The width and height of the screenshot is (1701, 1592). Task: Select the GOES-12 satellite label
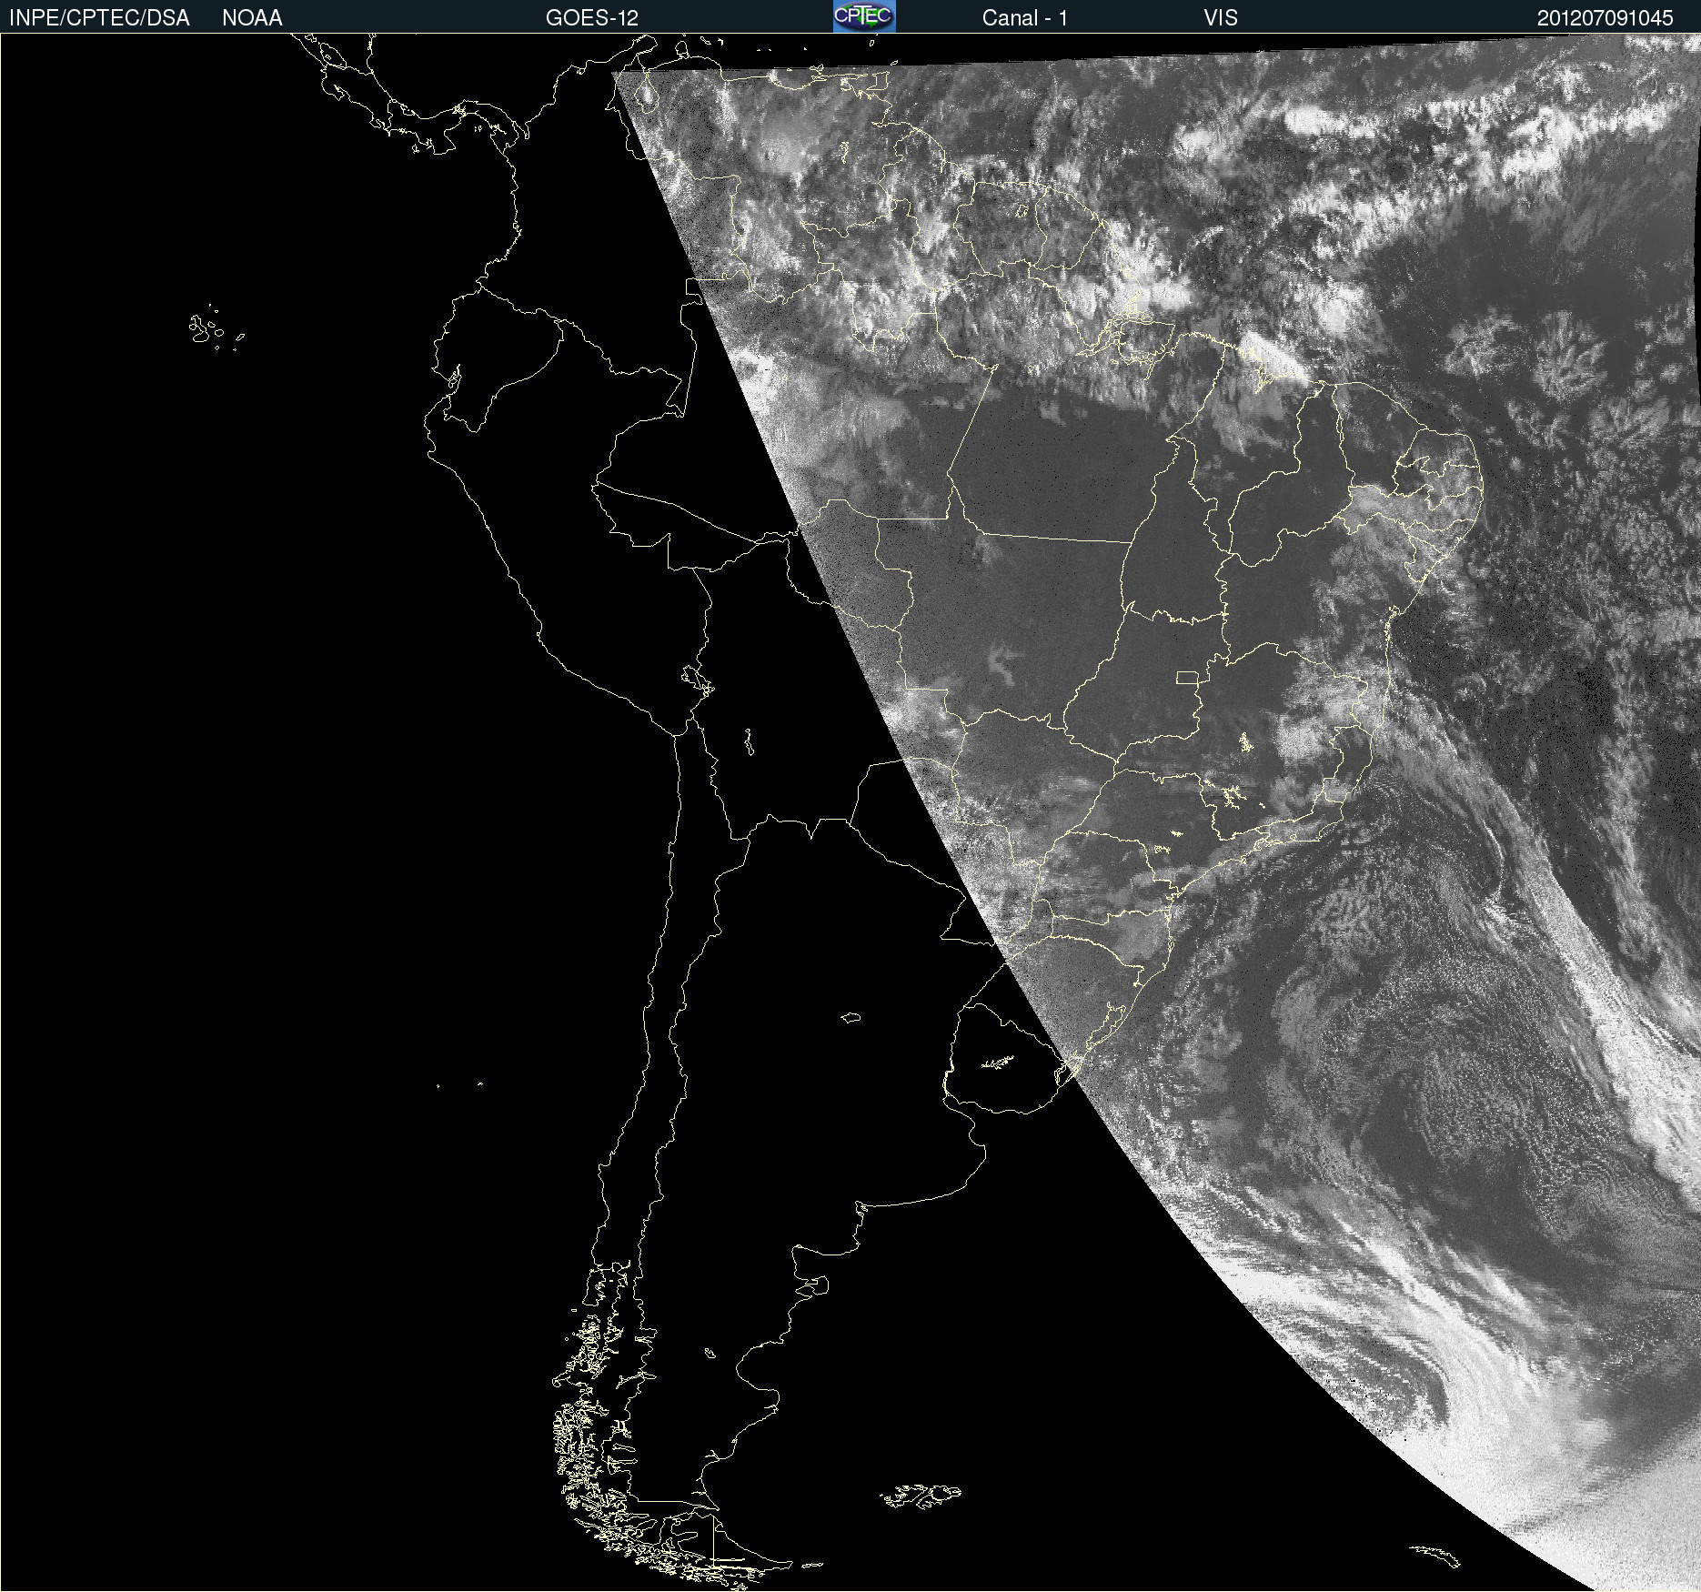pos(592,18)
